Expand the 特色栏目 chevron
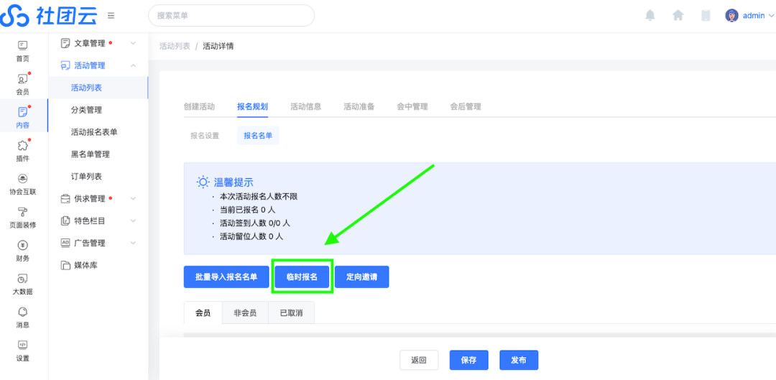Screen dimensions: 776x380 click(133, 221)
